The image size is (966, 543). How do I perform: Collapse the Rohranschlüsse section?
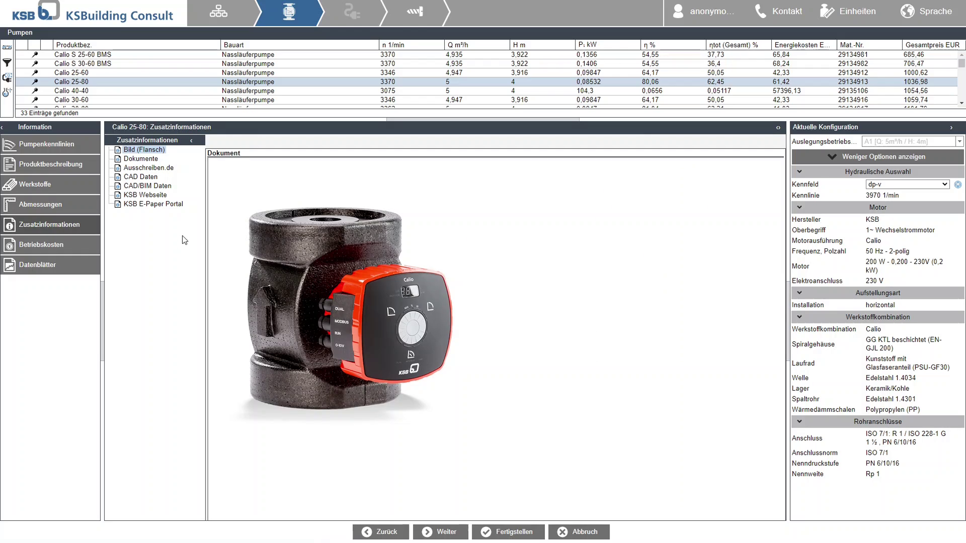click(799, 421)
